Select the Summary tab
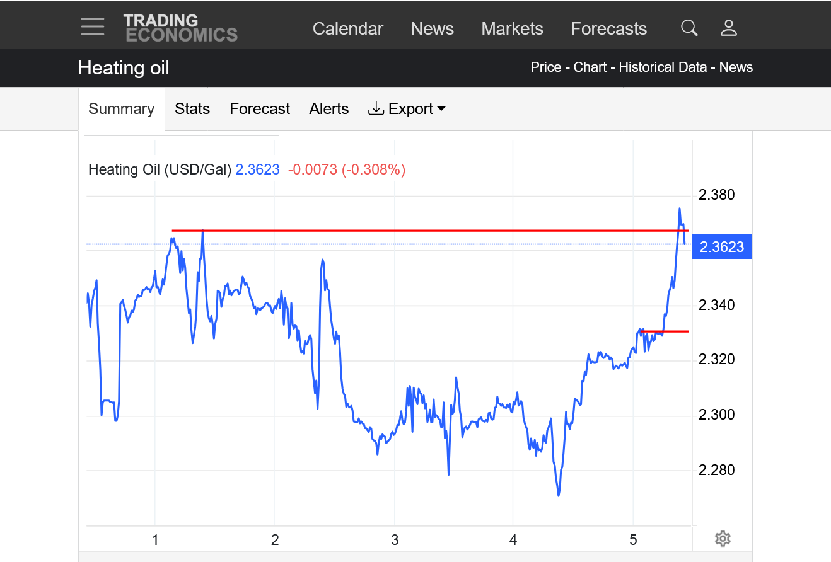The height and width of the screenshot is (562, 831). click(x=121, y=109)
